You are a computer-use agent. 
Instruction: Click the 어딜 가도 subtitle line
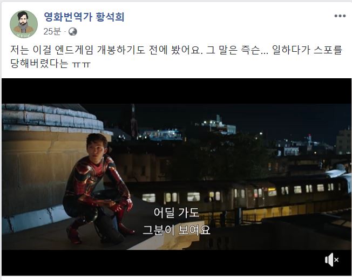(x=177, y=212)
